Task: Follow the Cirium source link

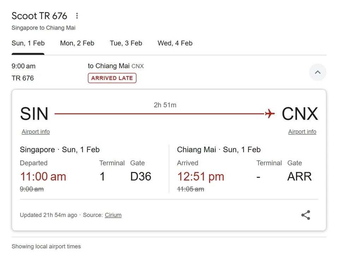Action: (113, 215)
